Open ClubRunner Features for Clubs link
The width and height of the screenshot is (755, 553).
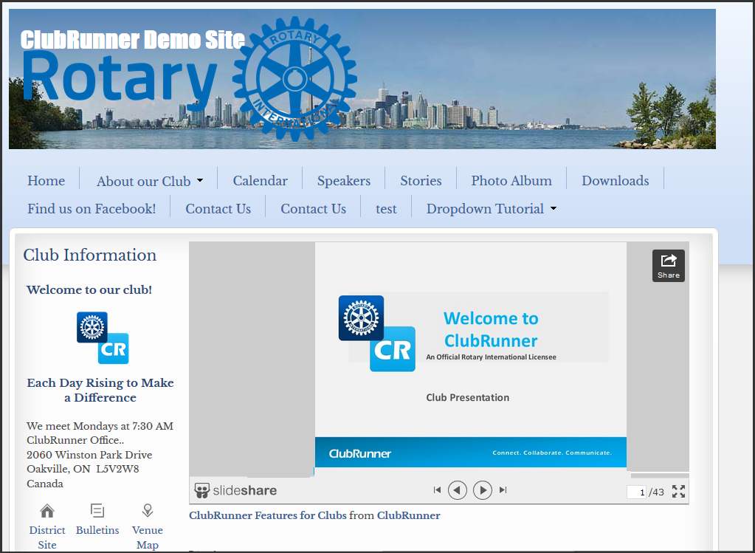pyautogui.click(x=268, y=515)
